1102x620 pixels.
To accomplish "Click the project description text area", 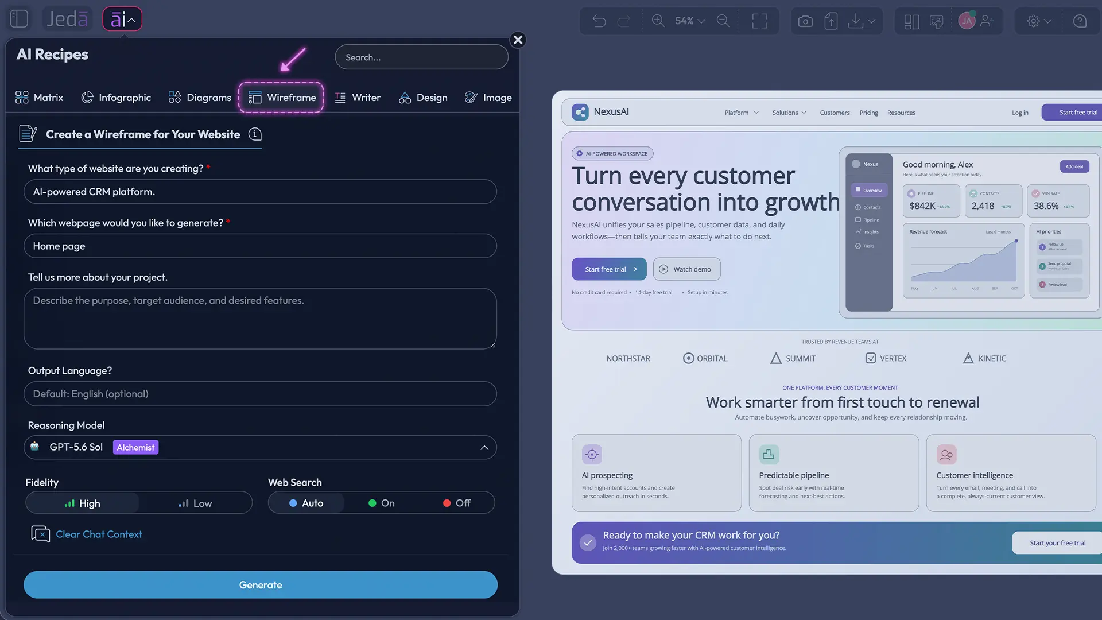I will (260, 319).
